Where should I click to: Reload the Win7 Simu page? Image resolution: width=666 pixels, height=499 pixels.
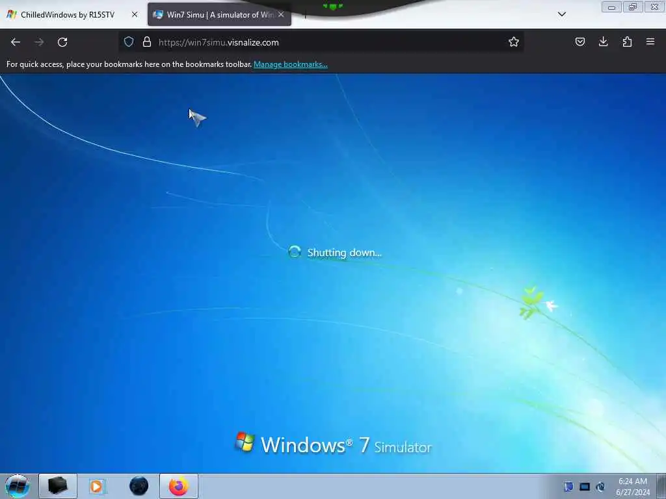(x=62, y=42)
